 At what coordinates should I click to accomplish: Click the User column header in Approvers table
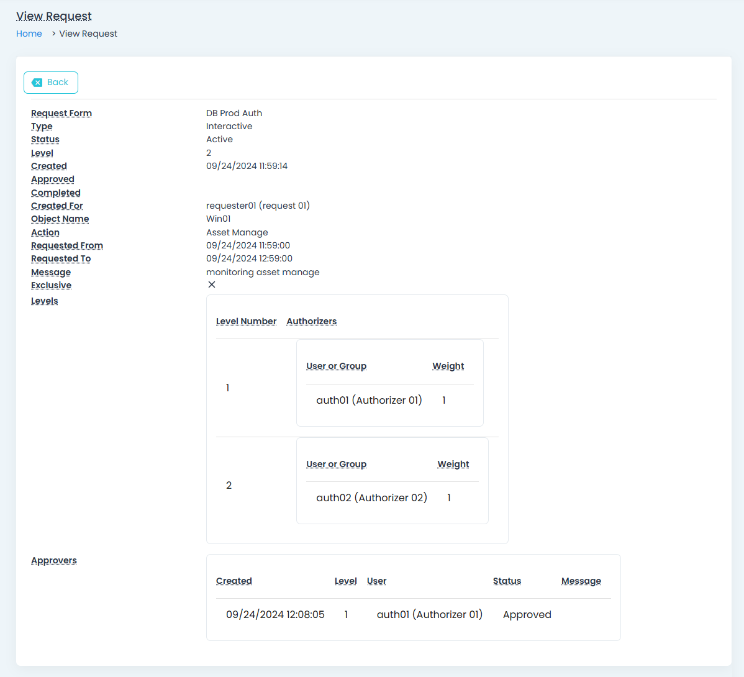[x=376, y=581]
